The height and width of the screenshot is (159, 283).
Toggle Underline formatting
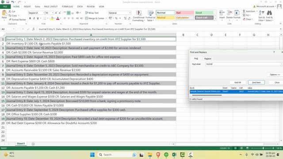38,18
